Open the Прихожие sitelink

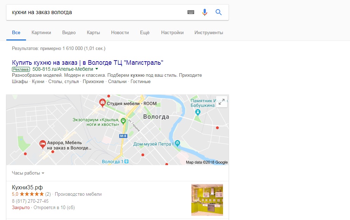pos(93,82)
